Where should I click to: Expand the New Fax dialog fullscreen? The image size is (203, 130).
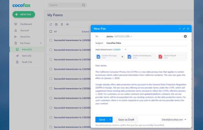184,29
